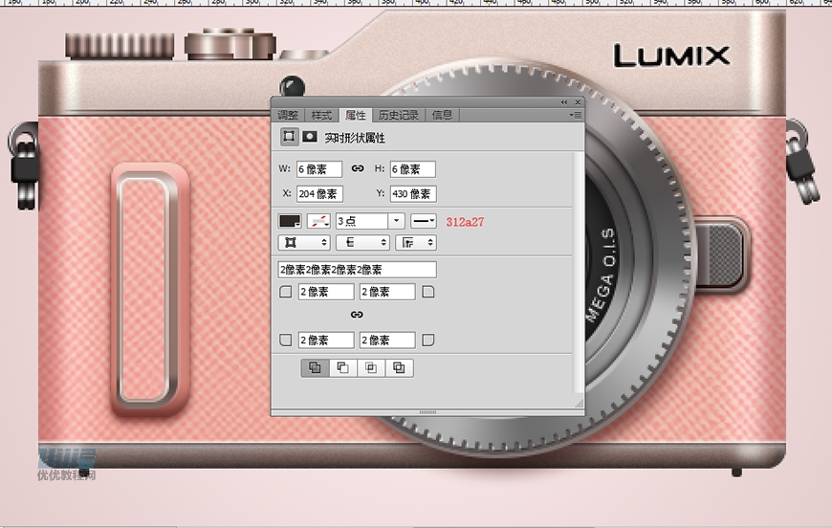
Task: Click the top-left corner radius field
Action: [x=326, y=292]
